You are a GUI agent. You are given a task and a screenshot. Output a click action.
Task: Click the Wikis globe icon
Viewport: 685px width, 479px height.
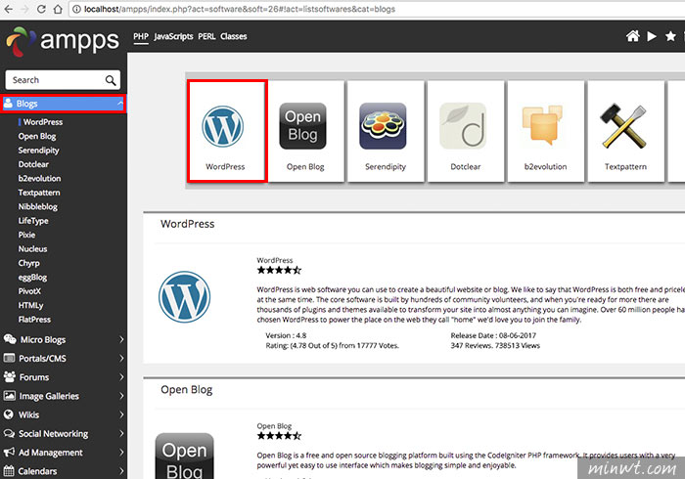click(x=8, y=414)
